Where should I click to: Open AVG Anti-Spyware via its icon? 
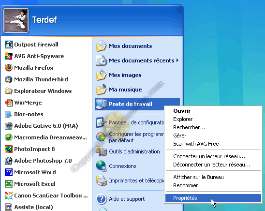click(x=8, y=56)
